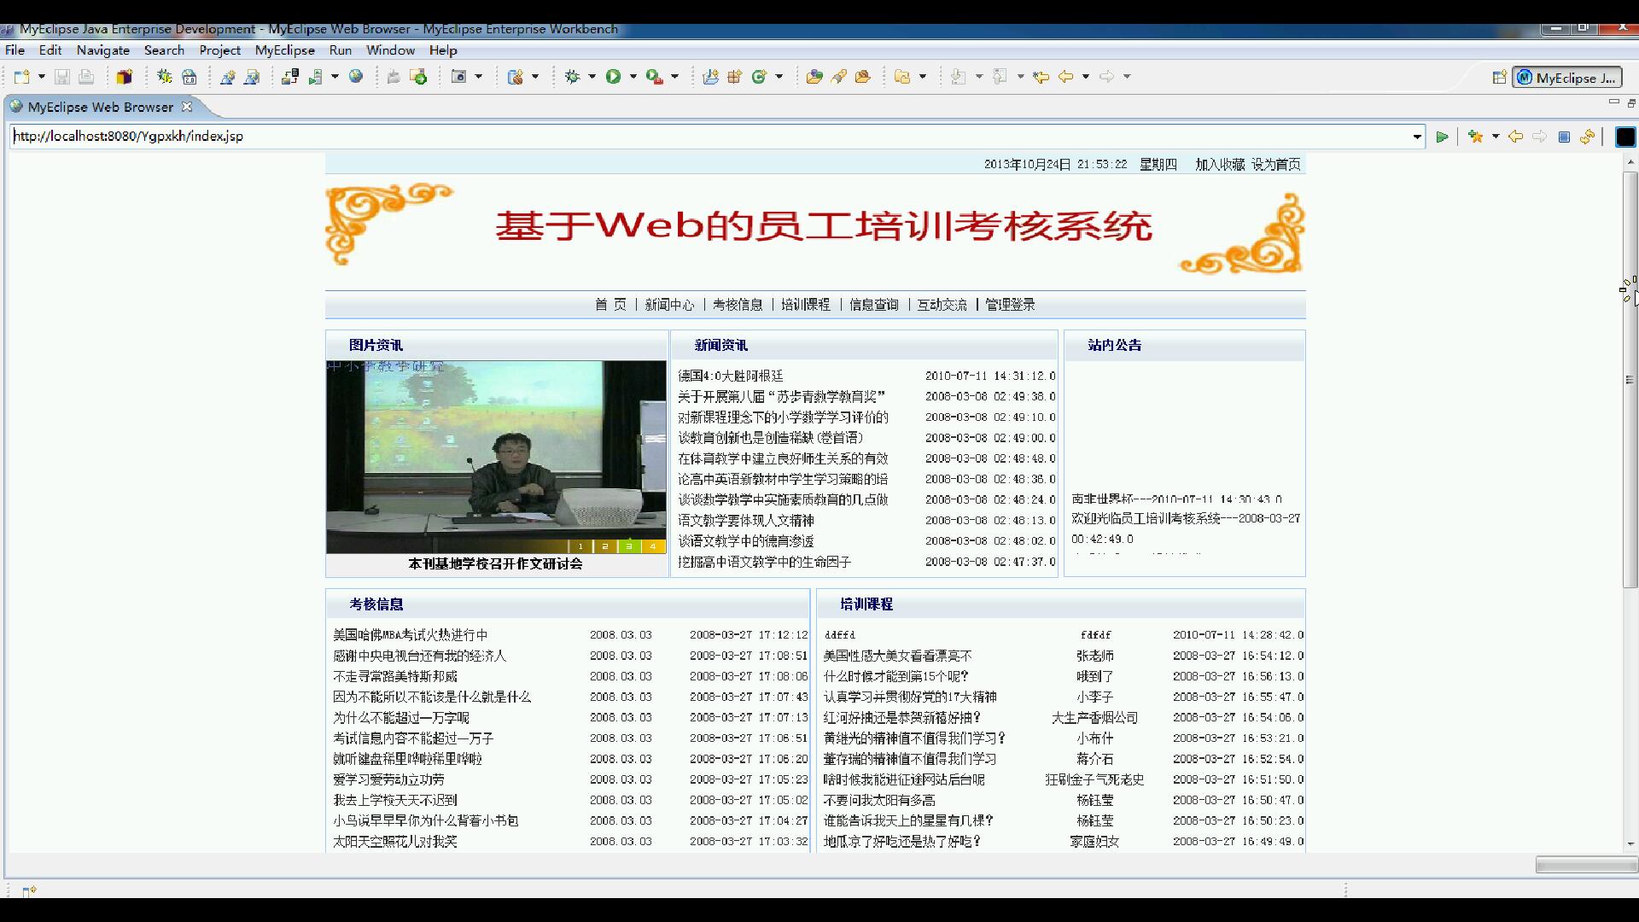The height and width of the screenshot is (922, 1639).
Task: Switch to MyEclipse J... perspective button
Action: pos(1566,78)
